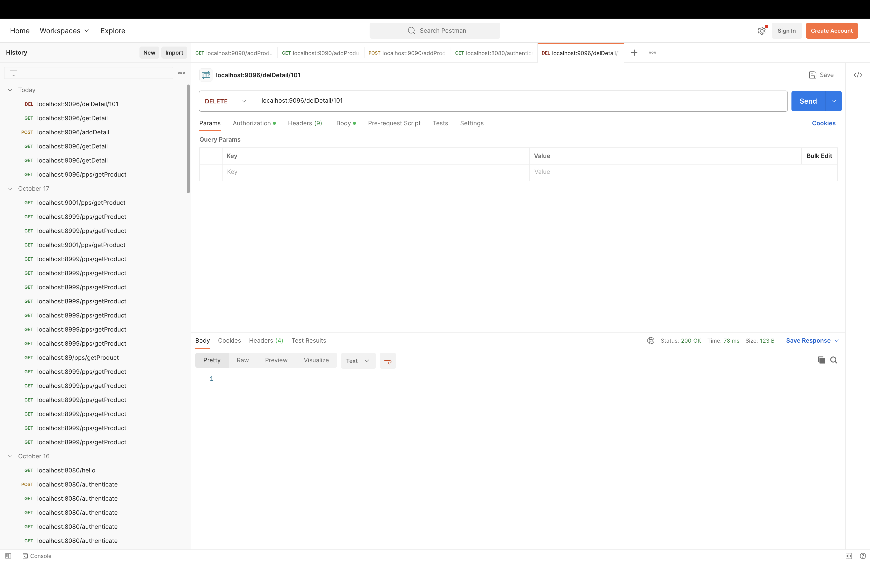Open the Text format dropdown
The height and width of the screenshot is (562, 870).
click(x=357, y=360)
